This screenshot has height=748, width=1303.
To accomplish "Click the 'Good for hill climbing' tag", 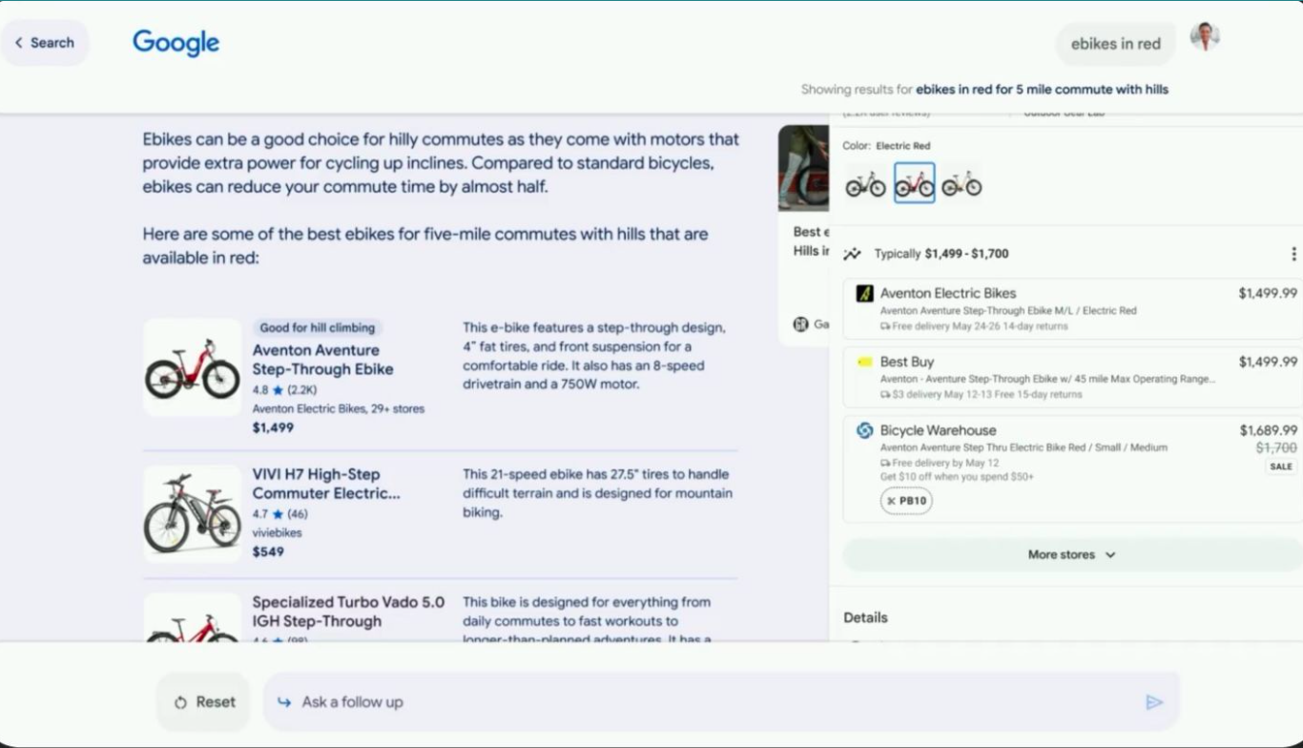I will coord(319,327).
